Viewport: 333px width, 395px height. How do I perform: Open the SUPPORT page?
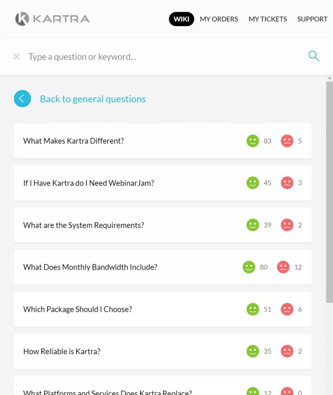pos(312,19)
